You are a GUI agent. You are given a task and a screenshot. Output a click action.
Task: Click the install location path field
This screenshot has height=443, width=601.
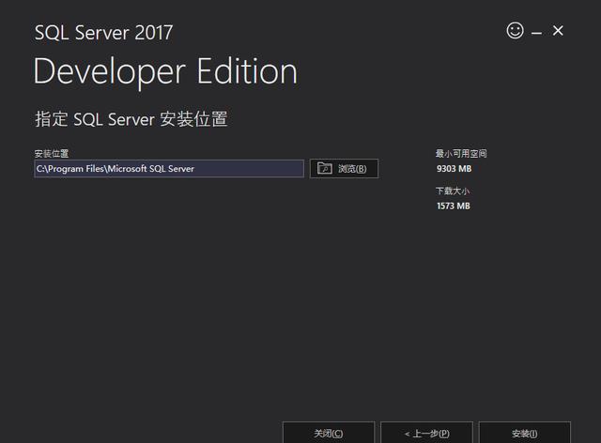point(169,169)
